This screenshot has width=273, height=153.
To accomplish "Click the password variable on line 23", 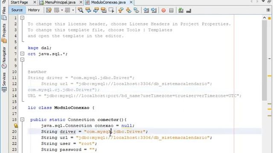I will (x=70, y=150).
